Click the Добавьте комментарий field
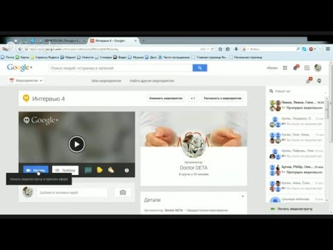 pyautogui.click(x=72, y=192)
